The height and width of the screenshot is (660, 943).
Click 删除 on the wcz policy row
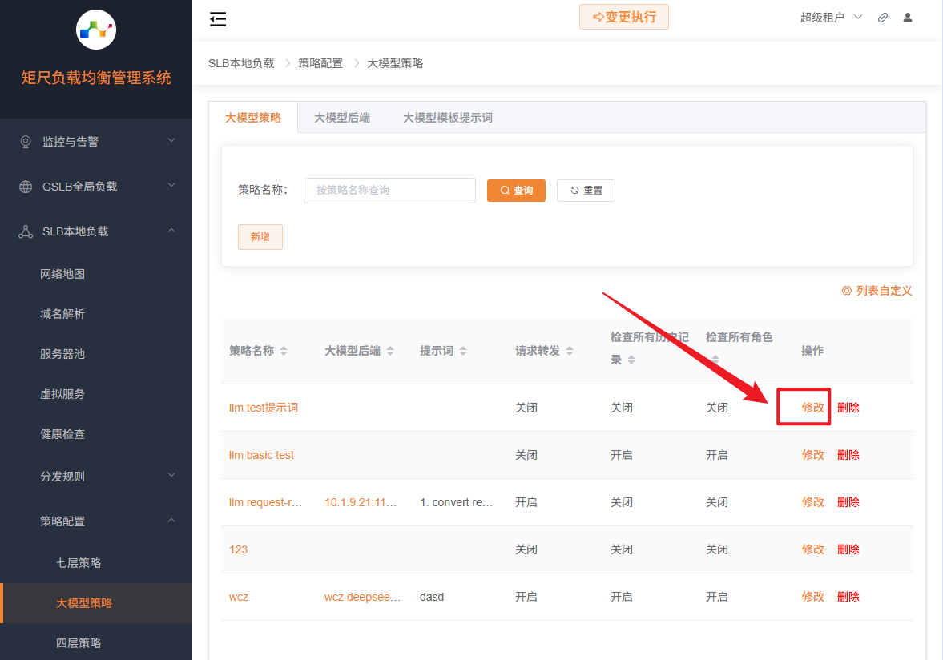[848, 596]
